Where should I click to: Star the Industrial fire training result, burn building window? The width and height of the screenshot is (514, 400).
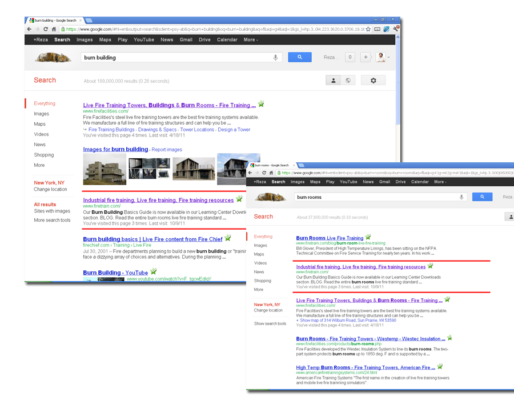[x=239, y=199]
